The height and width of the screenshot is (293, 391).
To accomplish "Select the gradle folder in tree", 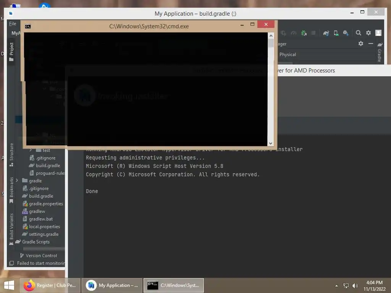I will (x=32, y=180).
